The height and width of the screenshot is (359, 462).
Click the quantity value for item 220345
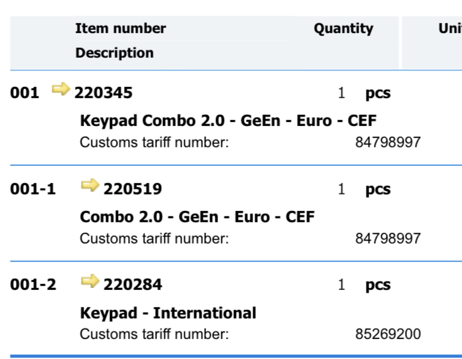click(x=342, y=94)
